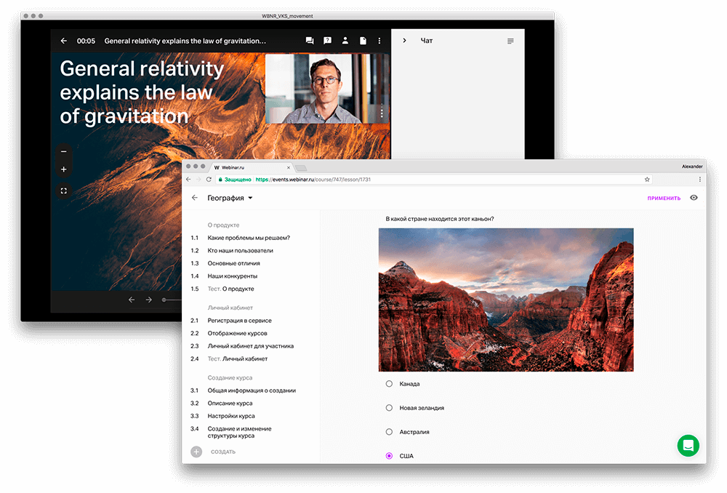The height and width of the screenshot is (493, 727).
Task: Enter fullscreen mode for the presentation
Action: 64,191
